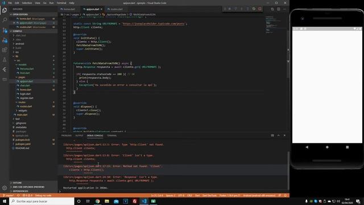Close the apijson.dart editor tab
The height and width of the screenshot is (205, 364).
pos(101,9)
